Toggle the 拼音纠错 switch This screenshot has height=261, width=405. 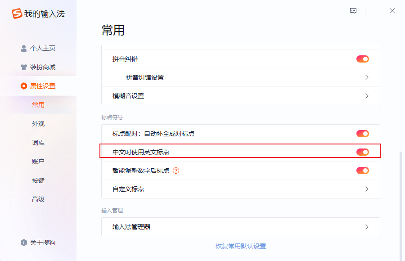click(x=363, y=59)
